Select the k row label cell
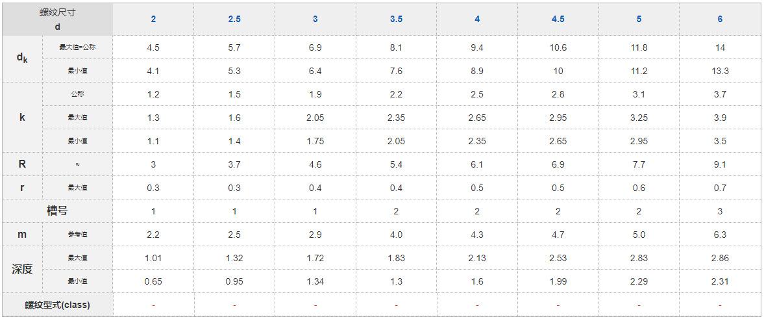The image size is (764, 319). pyautogui.click(x=23, y=118)
